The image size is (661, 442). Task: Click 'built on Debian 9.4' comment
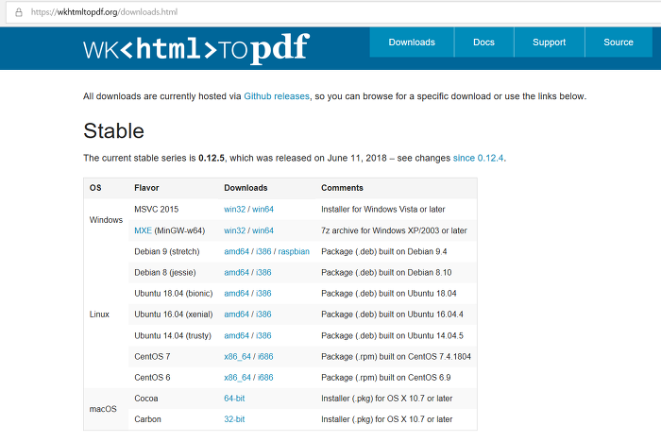coord(384,252)
